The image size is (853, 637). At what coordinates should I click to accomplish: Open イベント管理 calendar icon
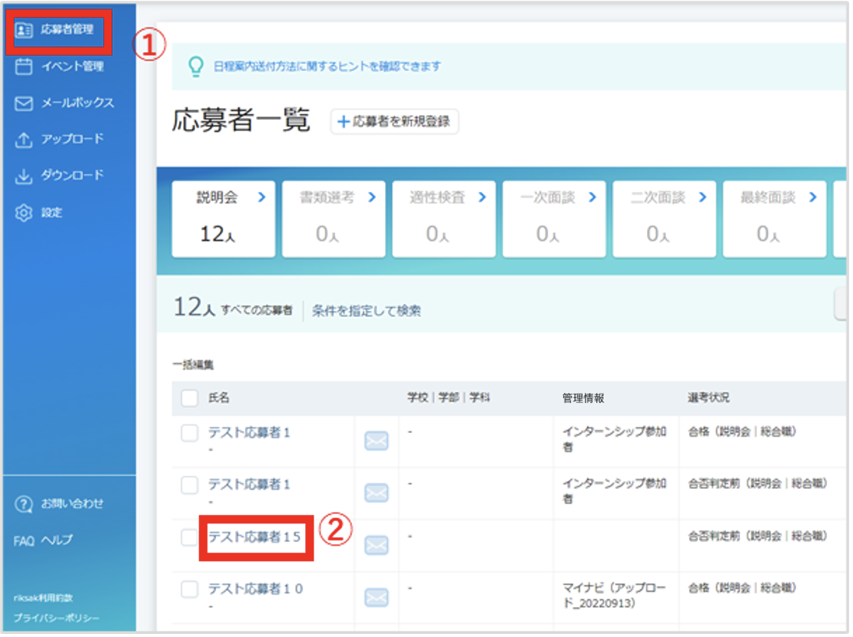23,66
